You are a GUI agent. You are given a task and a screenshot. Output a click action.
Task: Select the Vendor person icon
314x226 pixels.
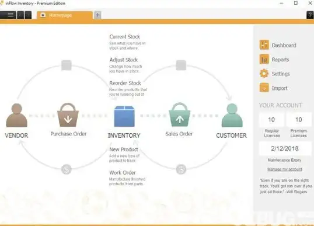tap(16, 115)
